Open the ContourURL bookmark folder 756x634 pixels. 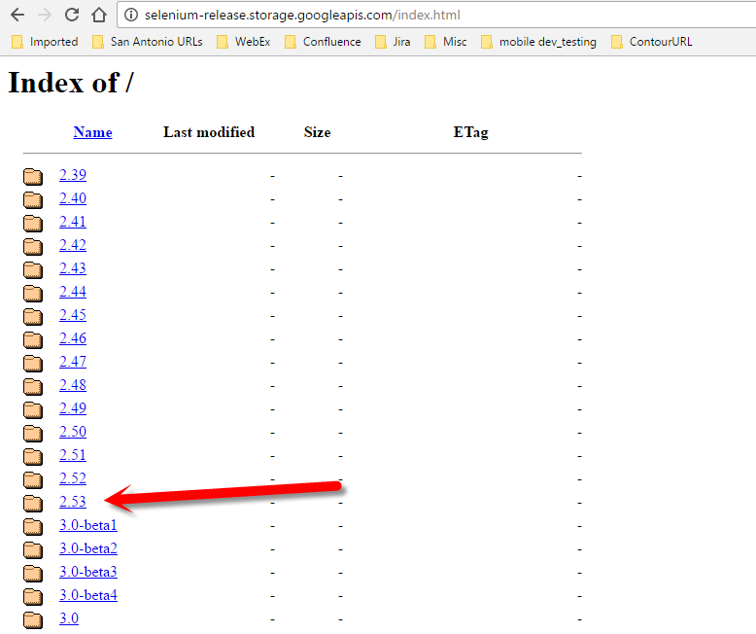[652, 42]
